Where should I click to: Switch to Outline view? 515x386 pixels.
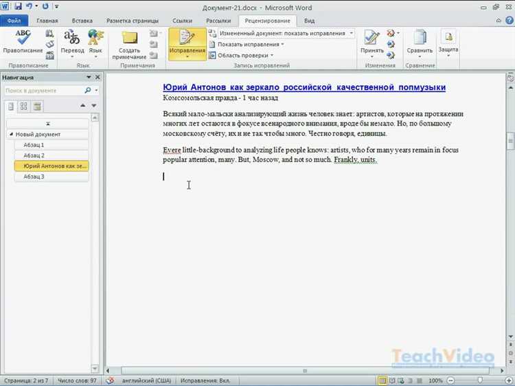coord(411,381)
